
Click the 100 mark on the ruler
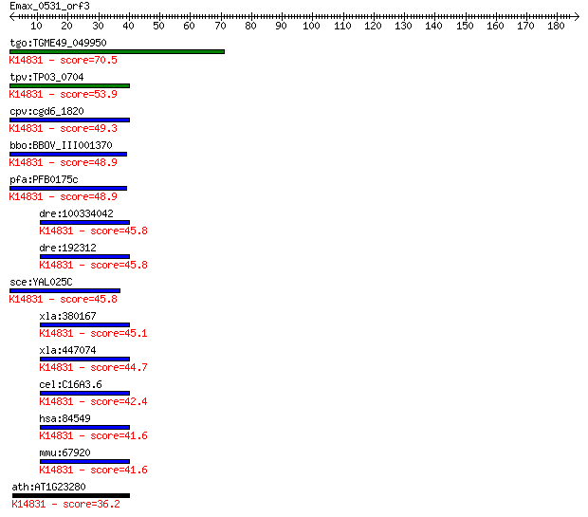[311, 26]
